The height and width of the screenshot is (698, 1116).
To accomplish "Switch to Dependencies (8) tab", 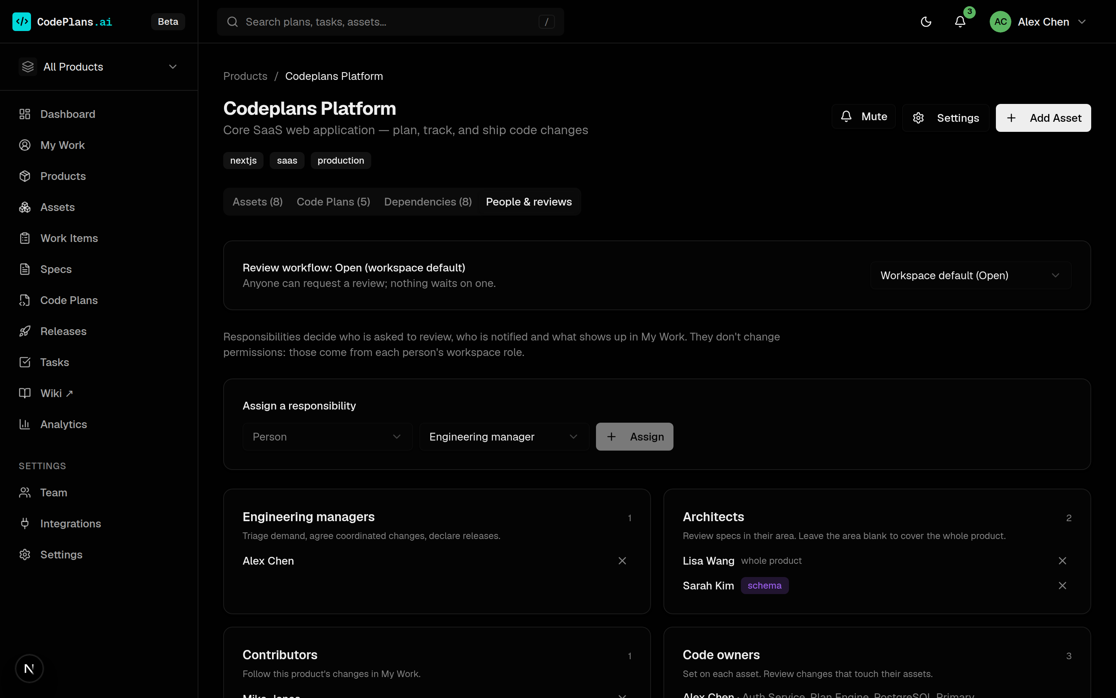I will [x=428, y=202].
